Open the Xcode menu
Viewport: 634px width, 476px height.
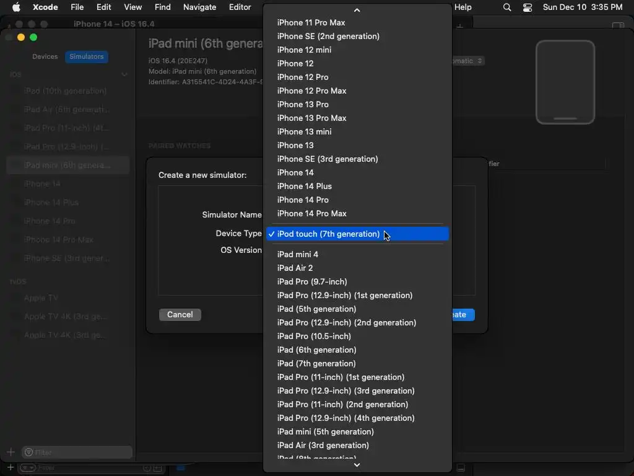tap(45, 7)
